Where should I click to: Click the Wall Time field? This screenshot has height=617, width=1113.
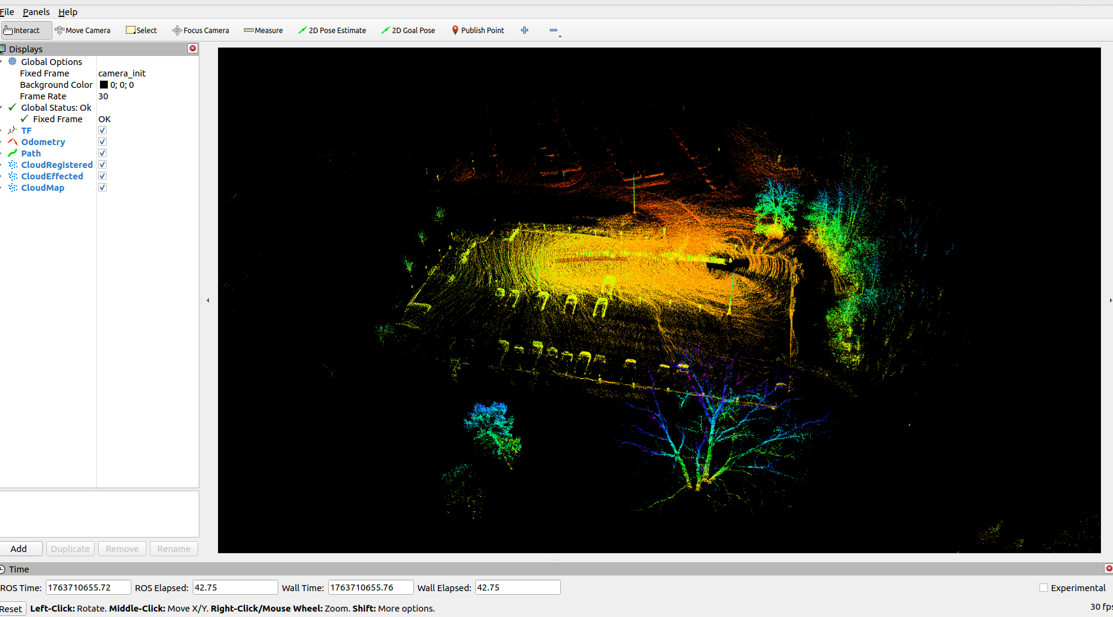tap(371, 588)
